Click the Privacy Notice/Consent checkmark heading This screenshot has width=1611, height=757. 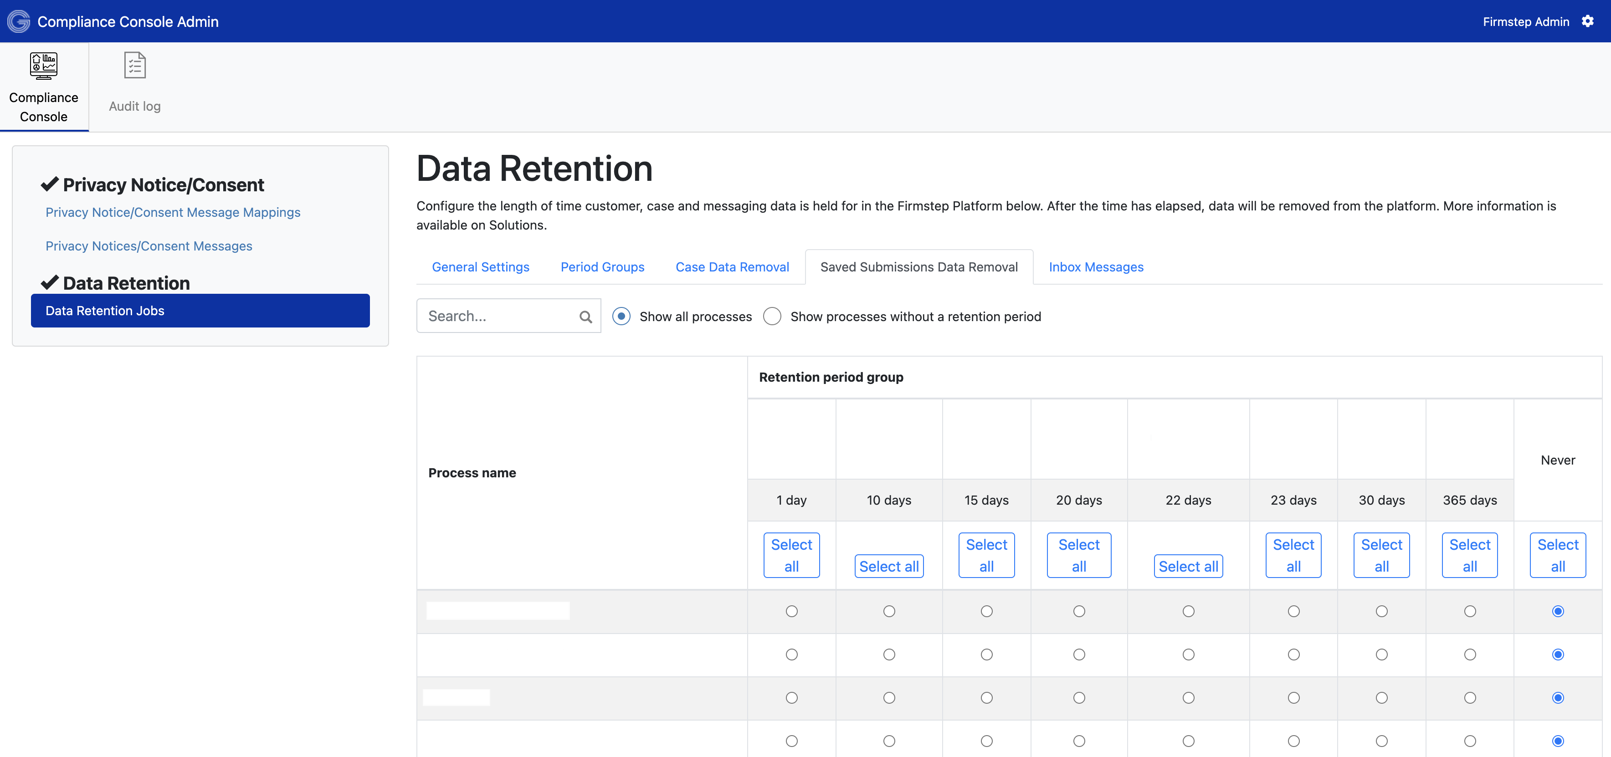pyautogui.click(x=153, y=184)
